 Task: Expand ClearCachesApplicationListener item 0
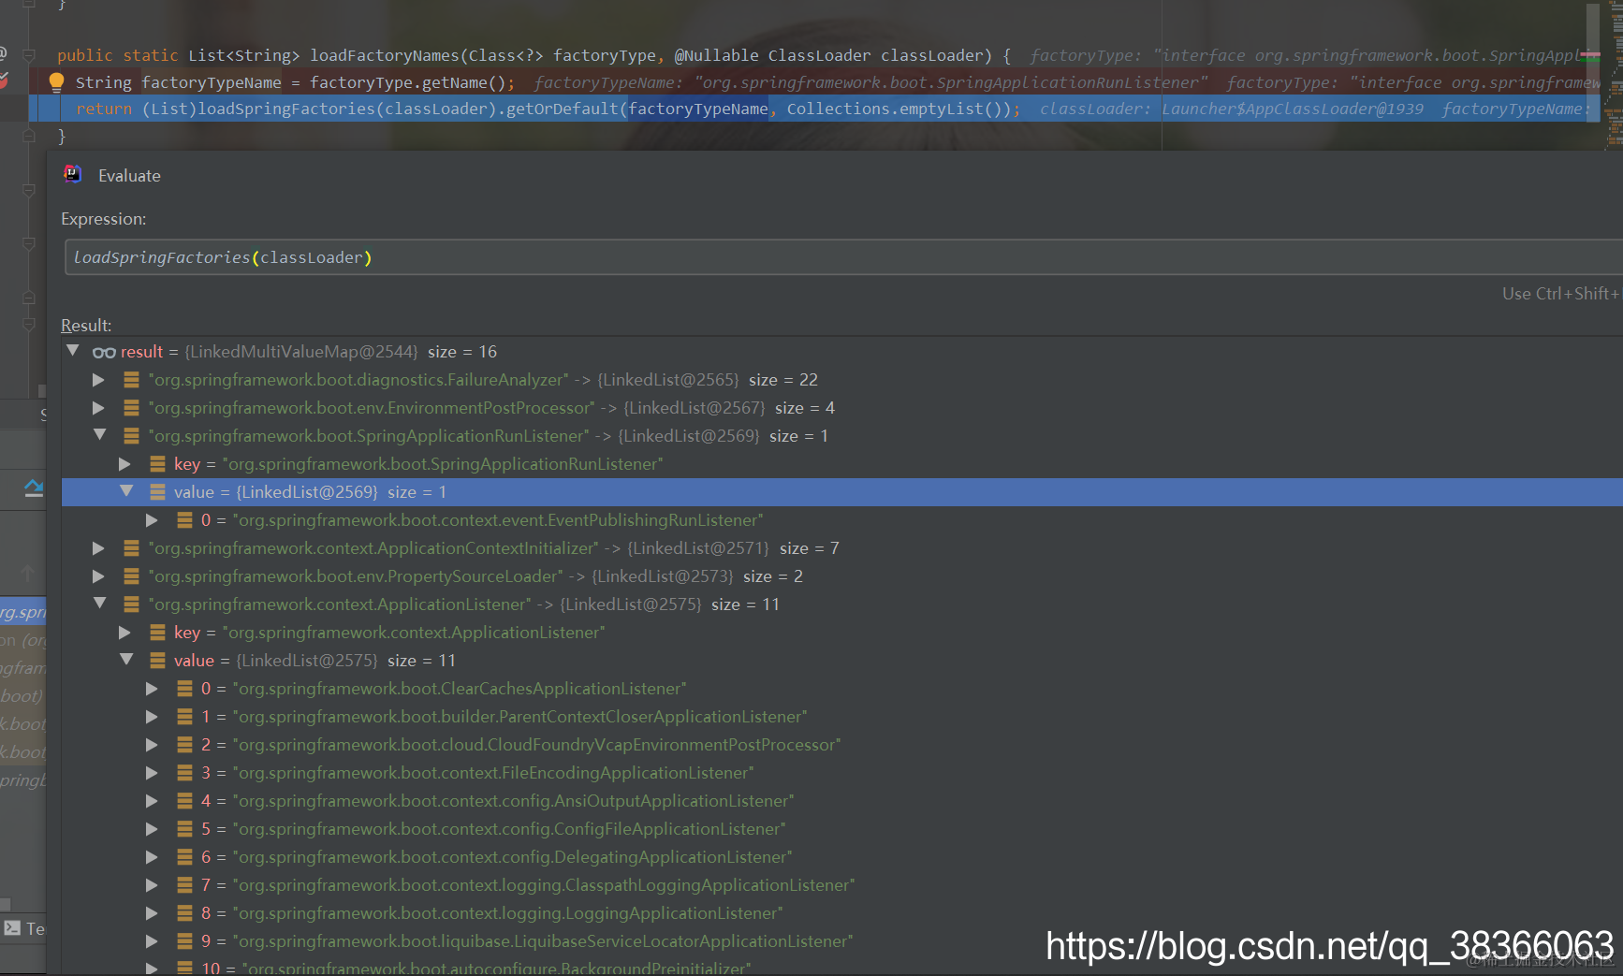point(152,689)
